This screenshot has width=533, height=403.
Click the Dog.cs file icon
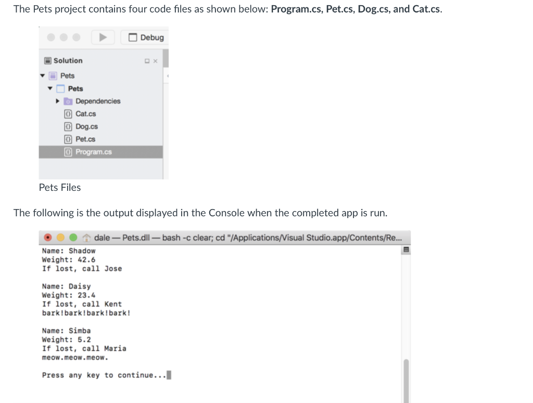(68, 127)
